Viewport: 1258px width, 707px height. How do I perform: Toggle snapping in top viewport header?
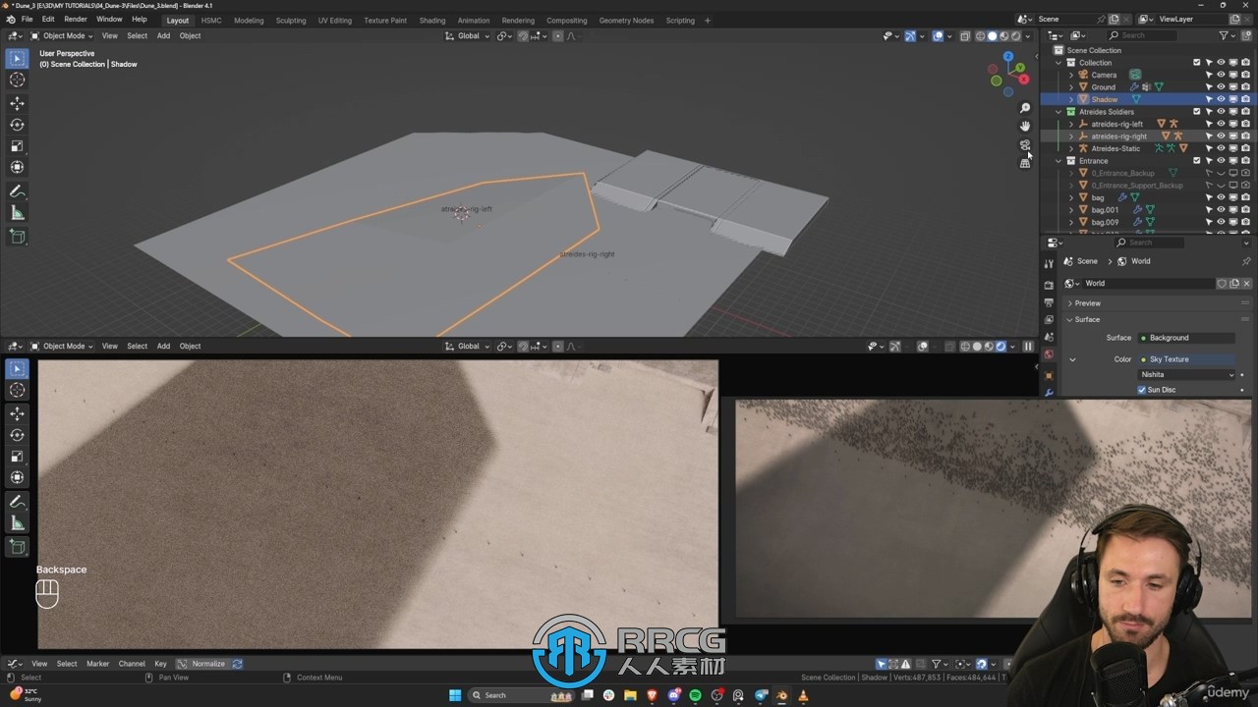(523, 36)
